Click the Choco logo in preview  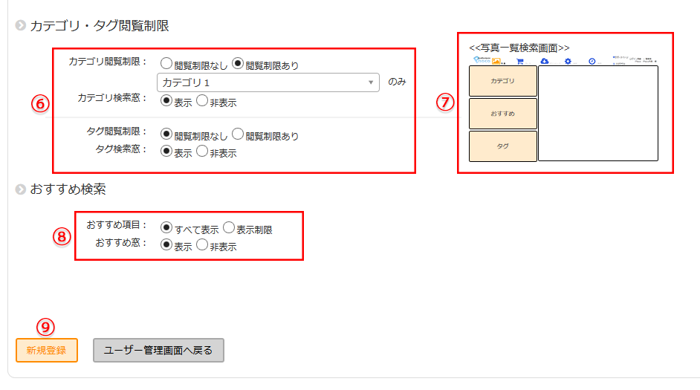(480, 60)
